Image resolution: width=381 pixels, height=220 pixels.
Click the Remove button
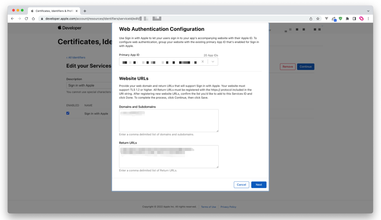click(x=288, y=66)
